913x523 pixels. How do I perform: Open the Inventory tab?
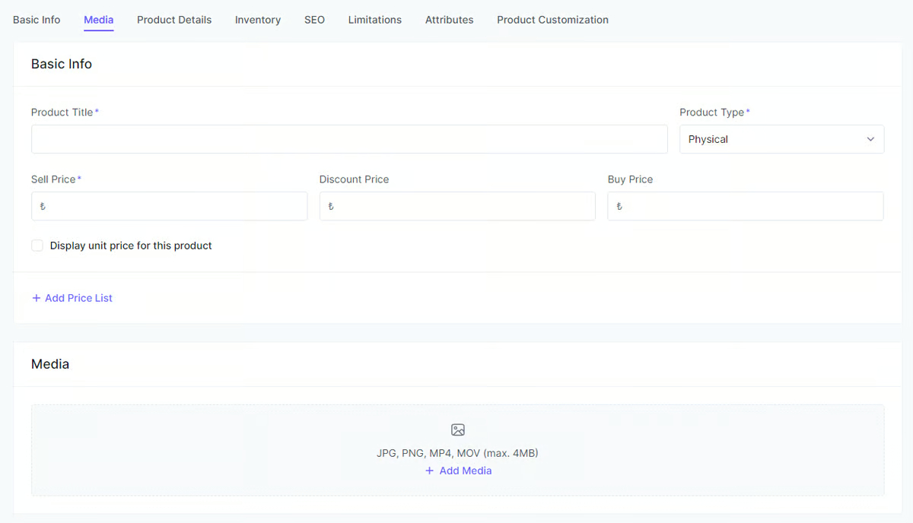click(258, 20)
